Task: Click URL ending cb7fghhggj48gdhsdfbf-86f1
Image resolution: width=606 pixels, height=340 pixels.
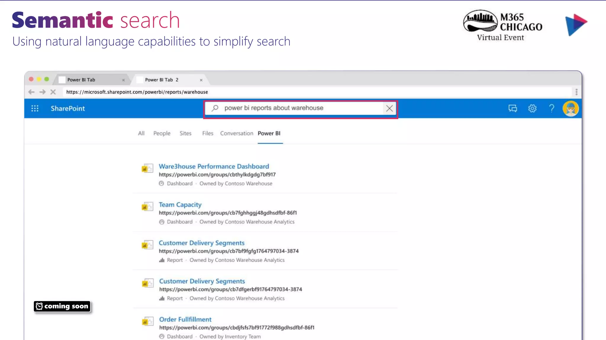Action: coord(228,213)
